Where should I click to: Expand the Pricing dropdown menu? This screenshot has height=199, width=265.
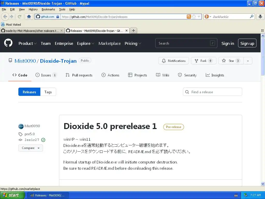[x=133, y=43]
